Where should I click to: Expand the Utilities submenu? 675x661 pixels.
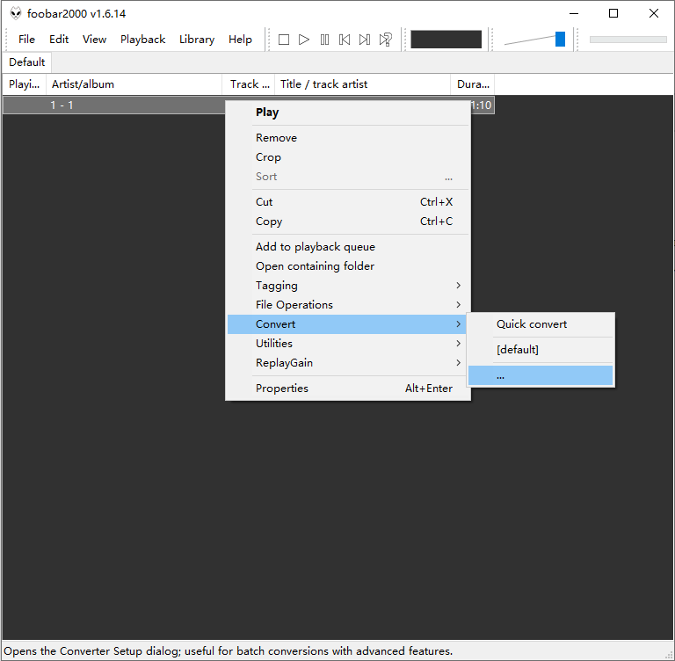tap(348, 344)
